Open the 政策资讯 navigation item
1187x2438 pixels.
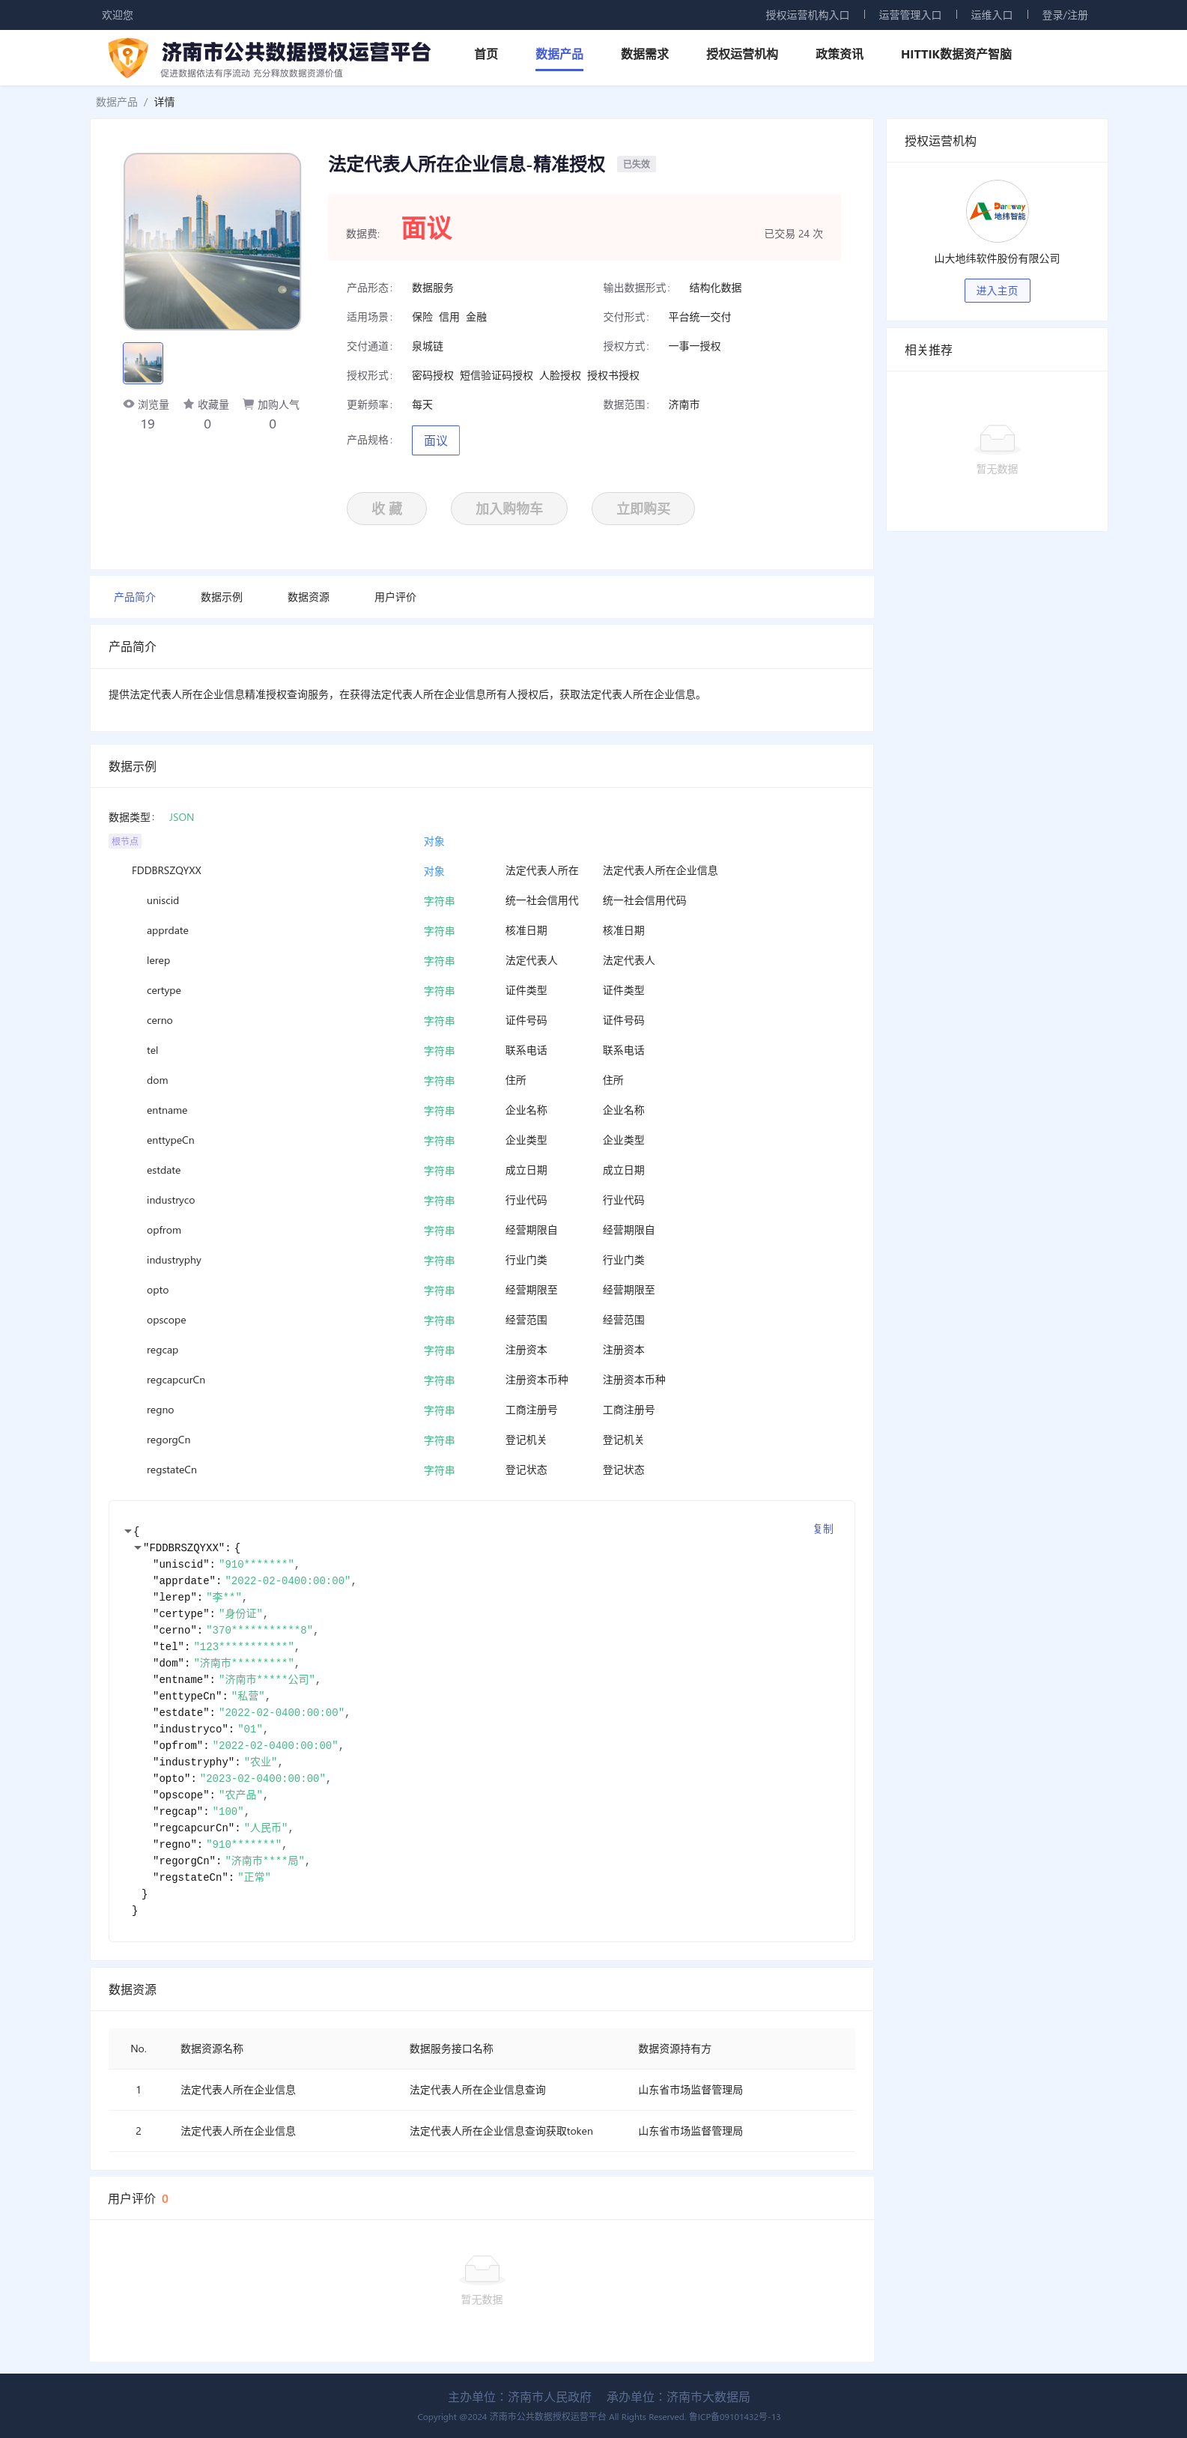(839, 54)
